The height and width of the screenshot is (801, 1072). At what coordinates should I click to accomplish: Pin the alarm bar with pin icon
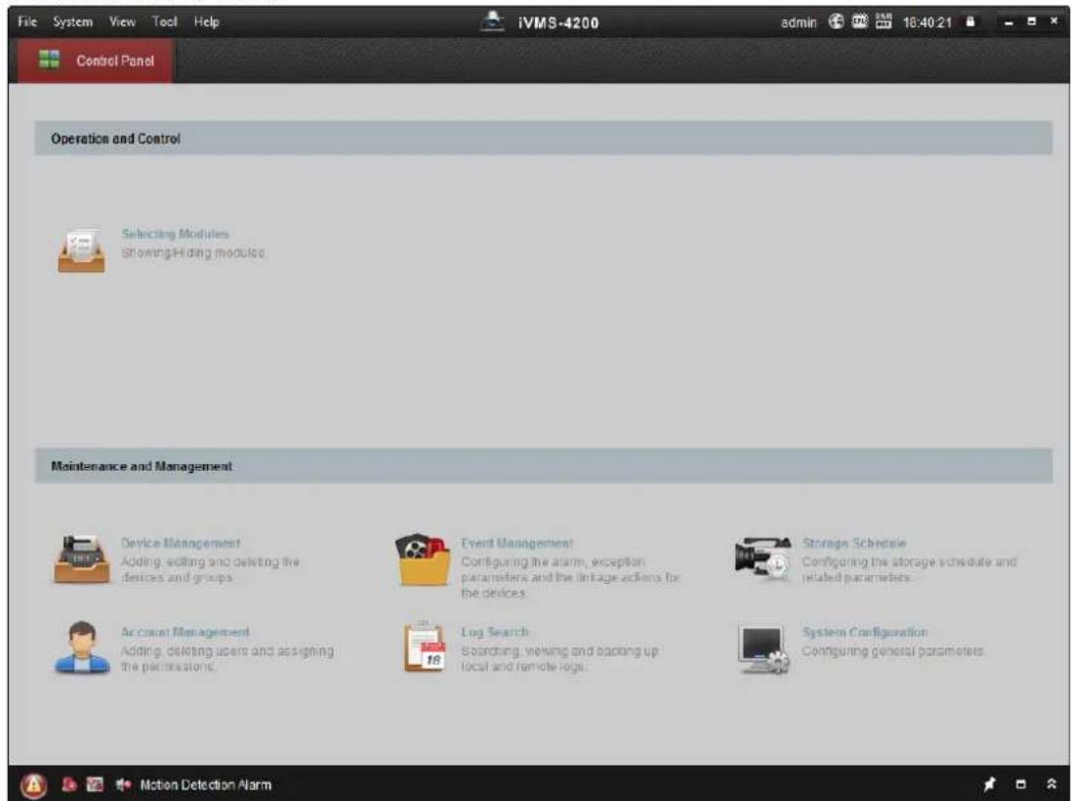(989, 783)
